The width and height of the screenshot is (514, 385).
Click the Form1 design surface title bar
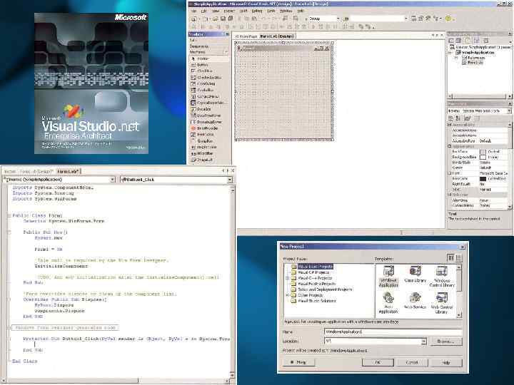click(283, 48)
